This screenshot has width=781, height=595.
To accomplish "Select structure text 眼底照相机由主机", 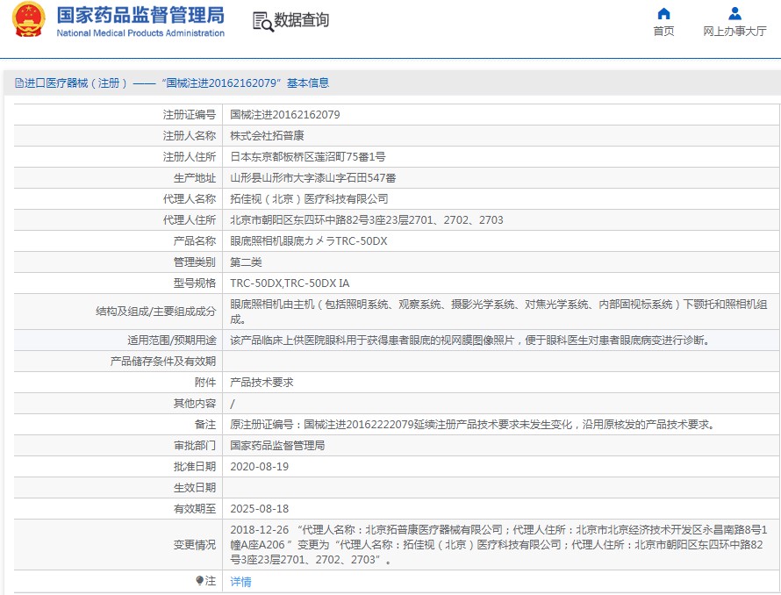I will coord(498,312).
